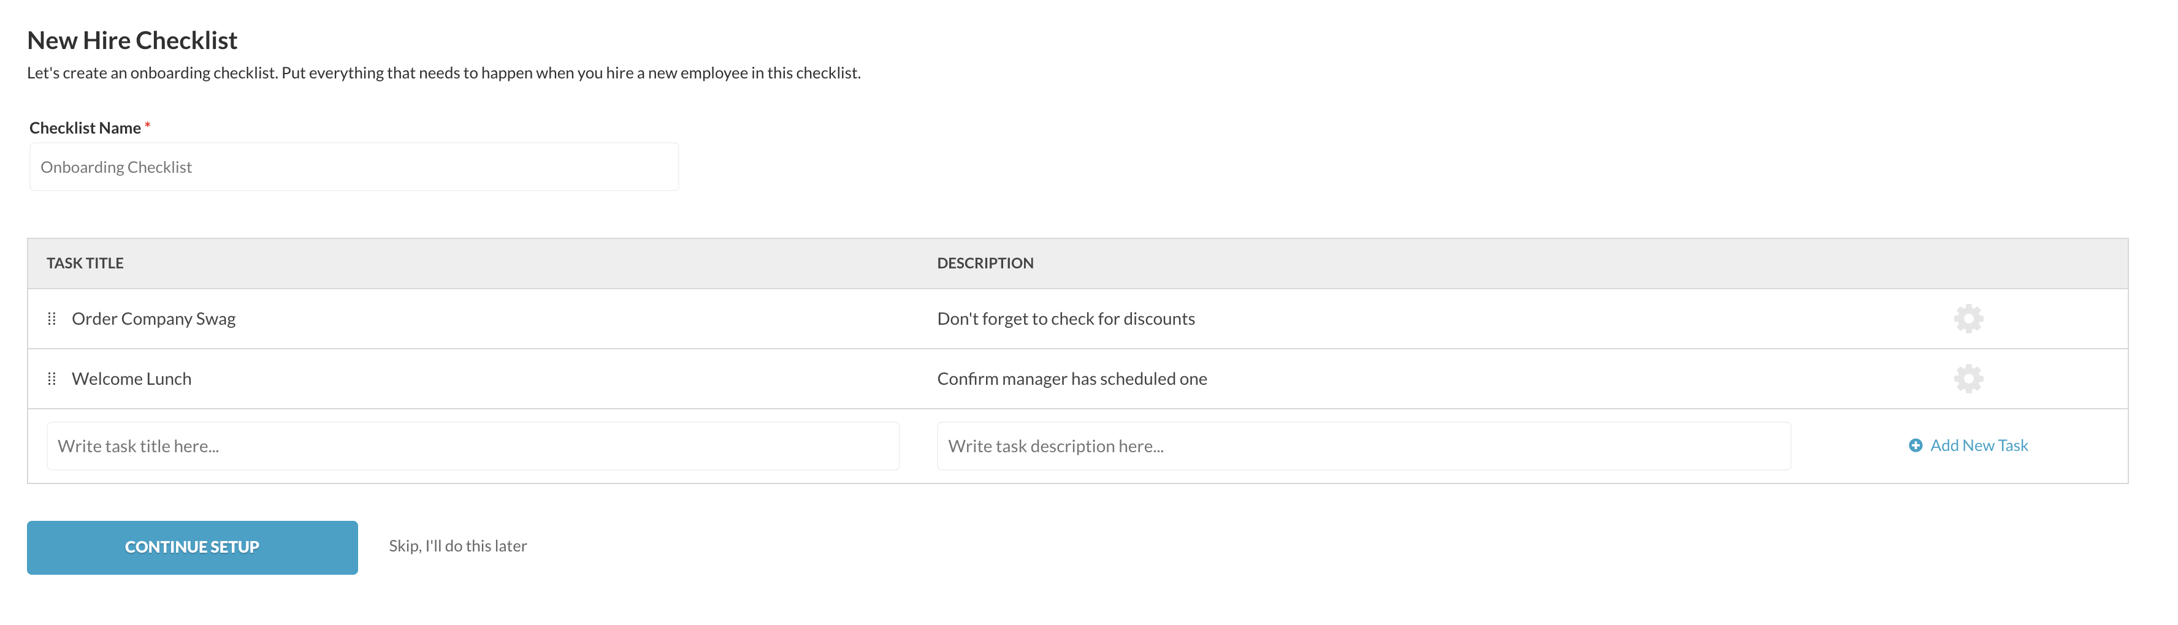This screenshot has height=625, width=2178.
Task: Grab drag handle beside Order Company Swag
Action: [52, 319]
